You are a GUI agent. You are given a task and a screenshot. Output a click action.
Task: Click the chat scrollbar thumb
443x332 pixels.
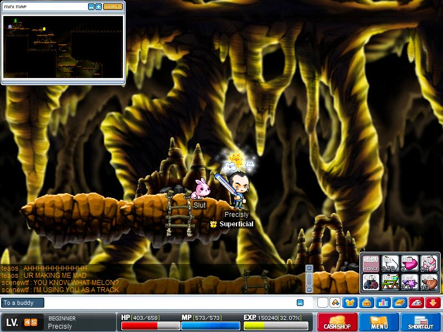310,279
